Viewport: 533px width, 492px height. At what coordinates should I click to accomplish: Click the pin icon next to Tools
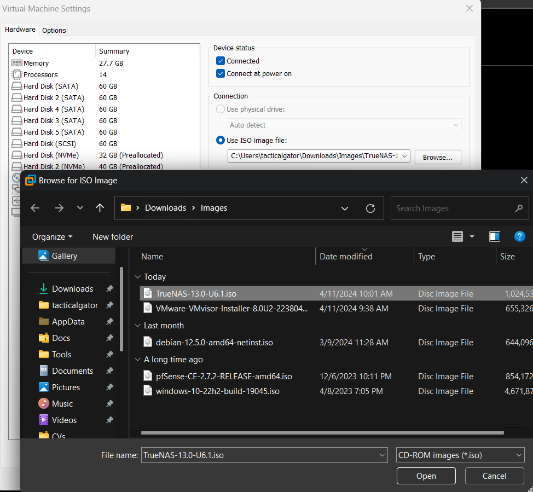pos(109,354)
